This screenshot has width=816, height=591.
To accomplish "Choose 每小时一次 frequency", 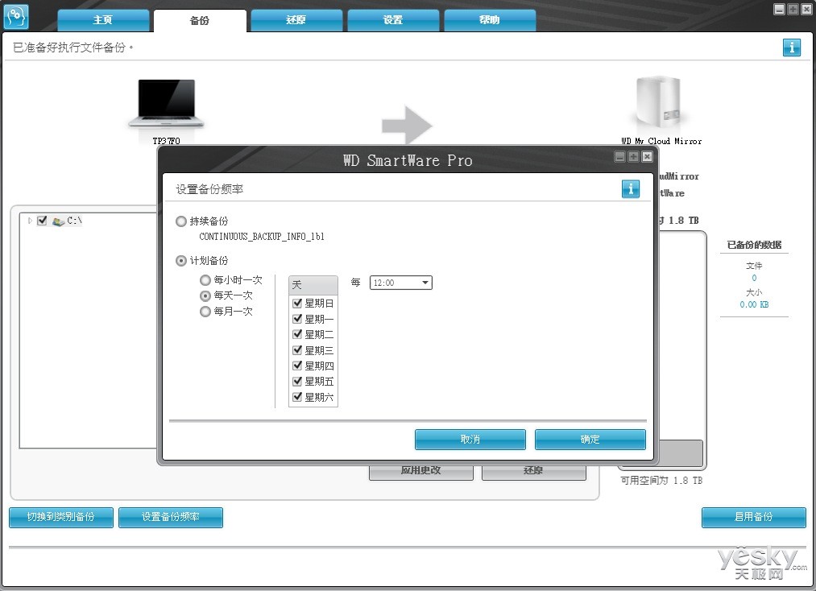I will coord(205,280).
